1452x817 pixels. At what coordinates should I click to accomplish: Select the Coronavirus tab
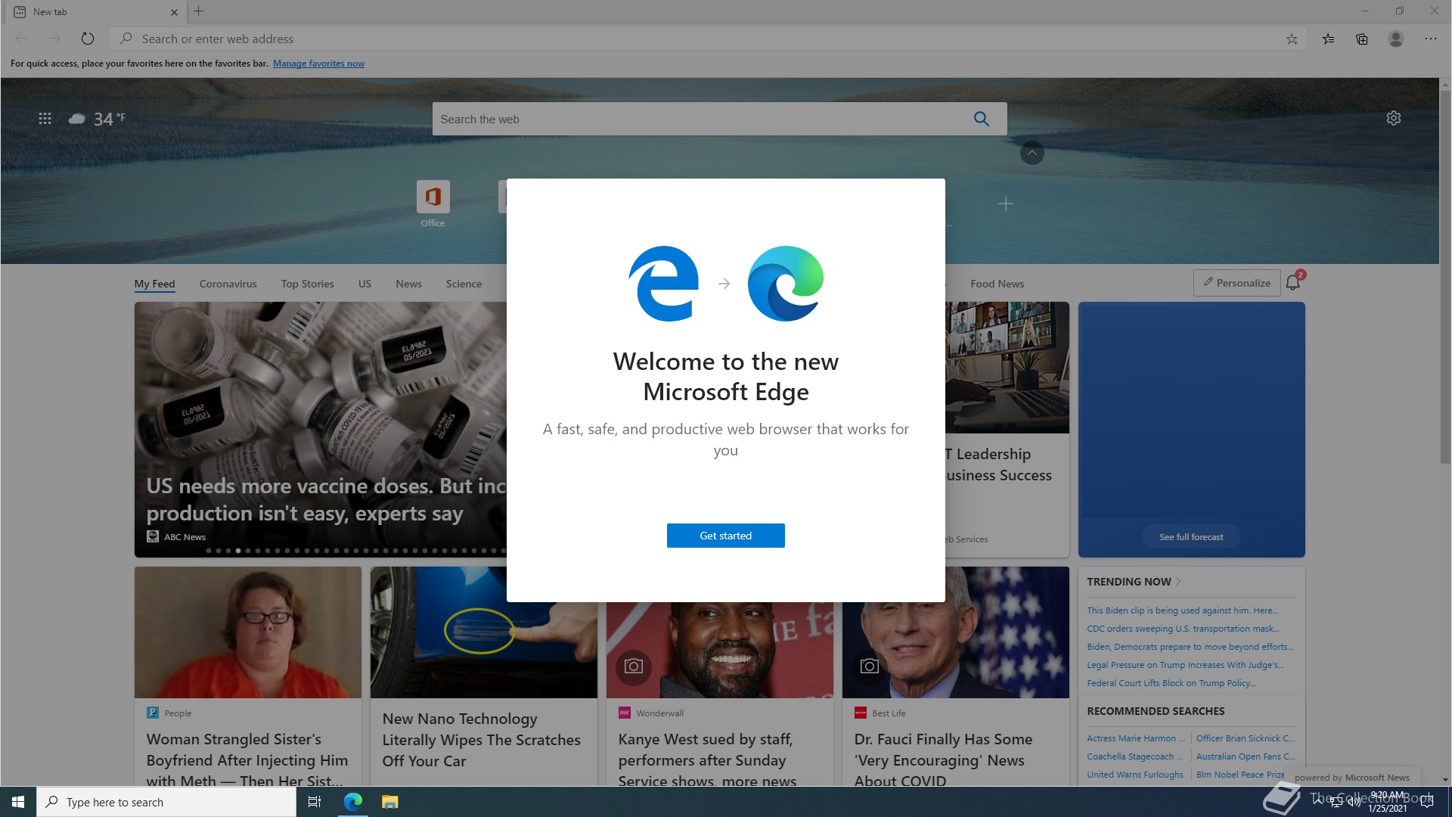point(228,284)
